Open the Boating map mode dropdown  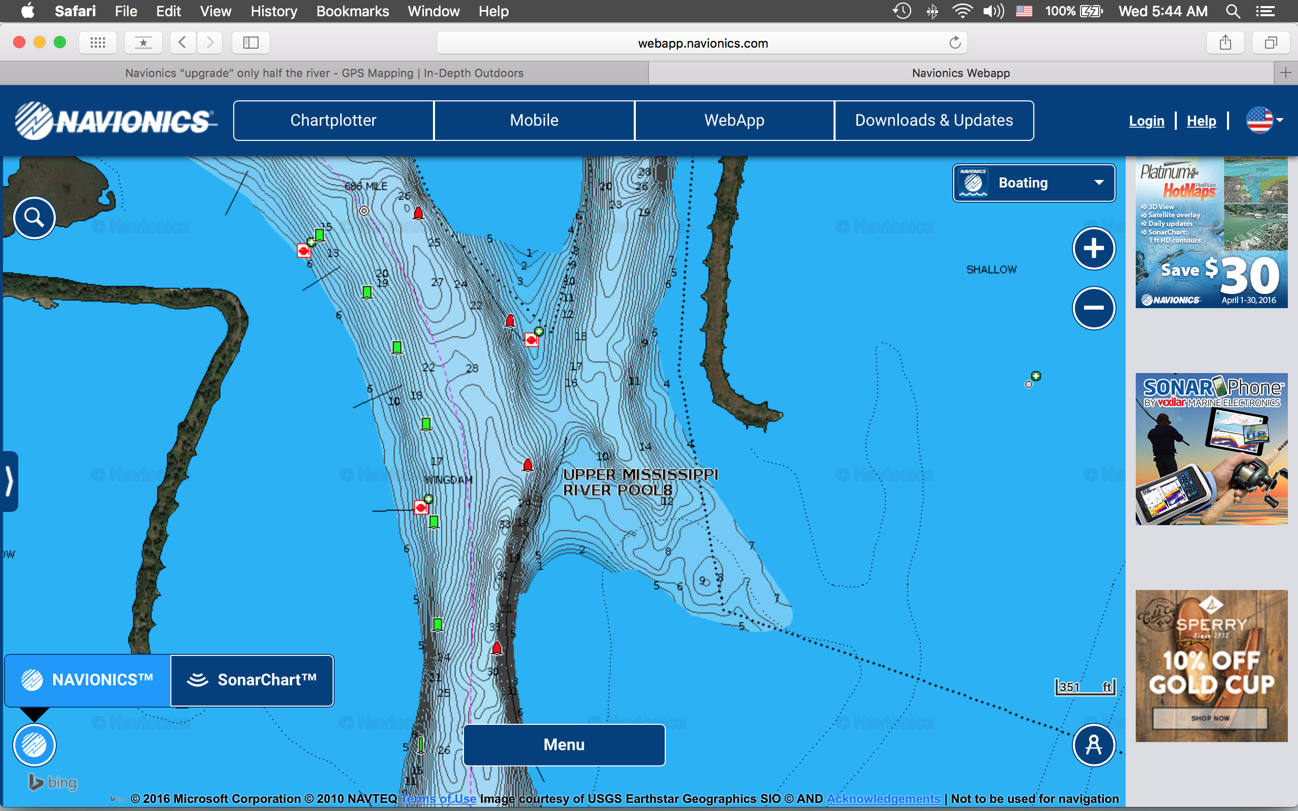coord(1033,183)
